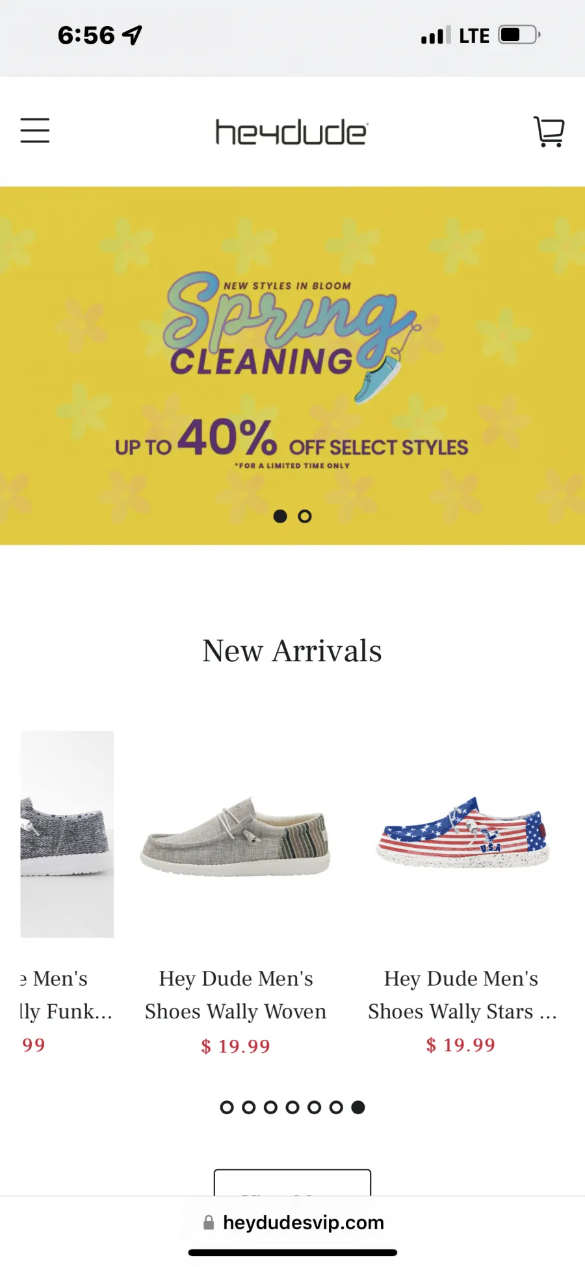
Task: Go to first New Arrivals carousel page
Action: pyautogui.click(x=227, y=1107)
